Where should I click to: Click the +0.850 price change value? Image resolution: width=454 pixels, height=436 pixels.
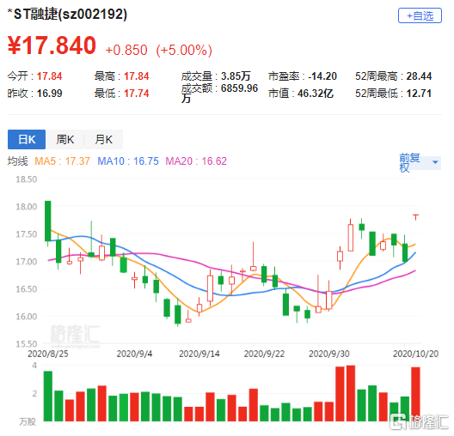tap(126, 50)
